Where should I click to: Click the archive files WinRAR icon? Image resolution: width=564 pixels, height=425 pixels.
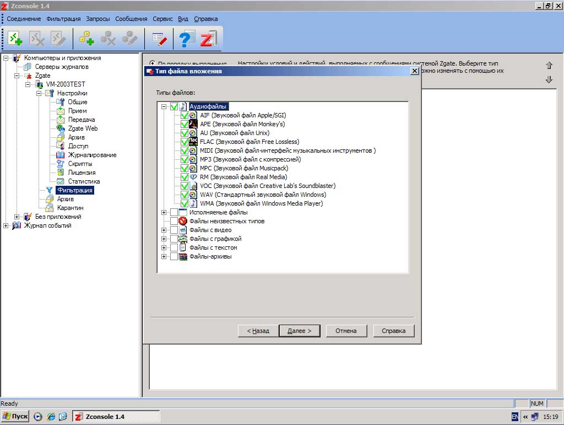coord(183,256)
